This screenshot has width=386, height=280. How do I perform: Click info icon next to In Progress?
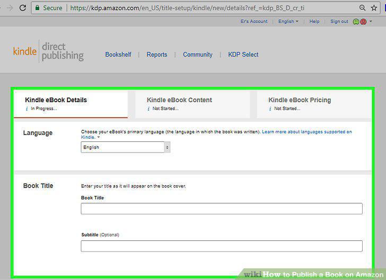click(27, 109)
